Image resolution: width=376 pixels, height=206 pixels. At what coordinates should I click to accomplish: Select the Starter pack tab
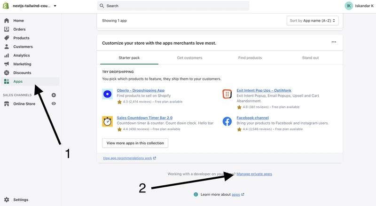129,58
